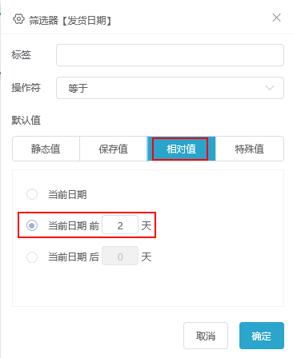The width and height of the screenshot is (293, 358).
Task: Click the days-after field showing 0
Action: [x=120, y=256]
